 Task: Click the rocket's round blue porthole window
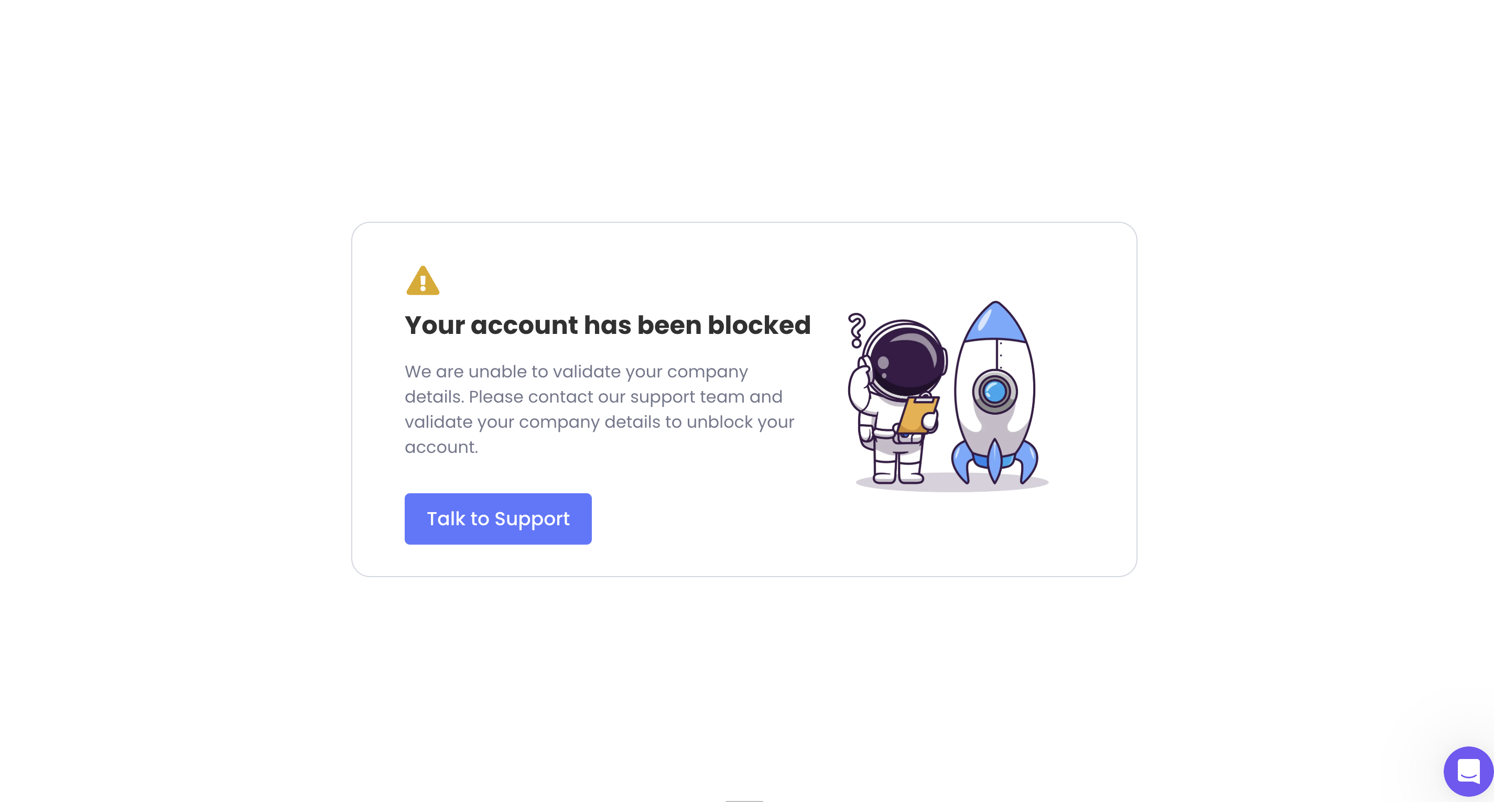point(994,392)
